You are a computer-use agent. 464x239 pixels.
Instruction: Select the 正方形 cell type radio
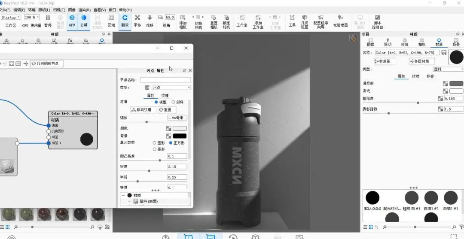171,143
